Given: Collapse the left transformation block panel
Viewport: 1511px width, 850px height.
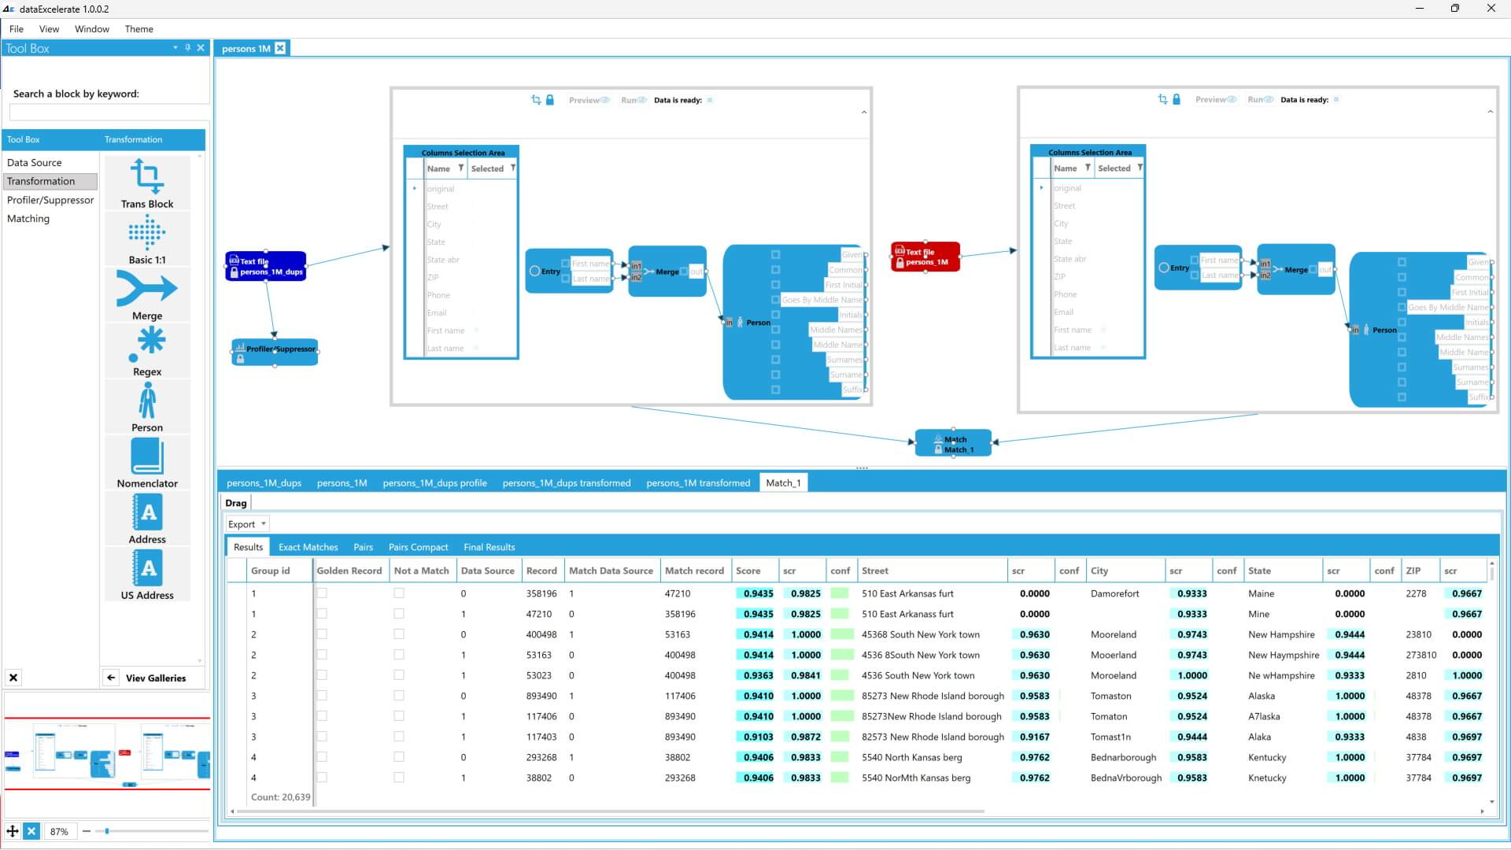Looking at the screenshot, I should pos(864,113).
